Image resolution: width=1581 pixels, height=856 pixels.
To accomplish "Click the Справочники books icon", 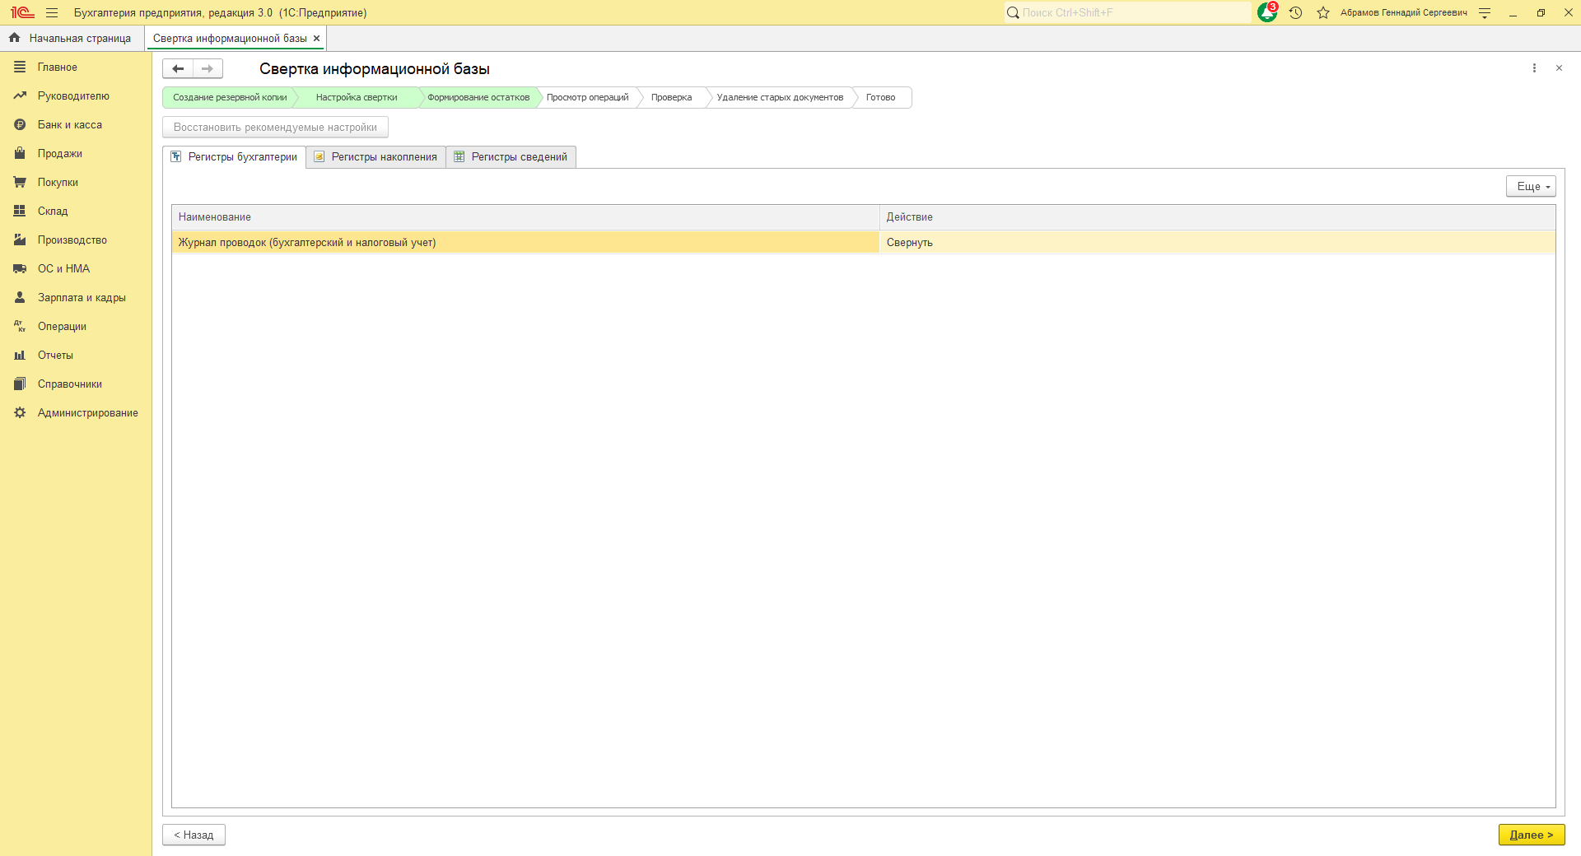I will point(20,384).
